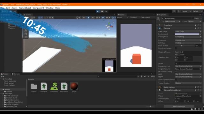Select the frictionless physics material asset

click(54, 86)
